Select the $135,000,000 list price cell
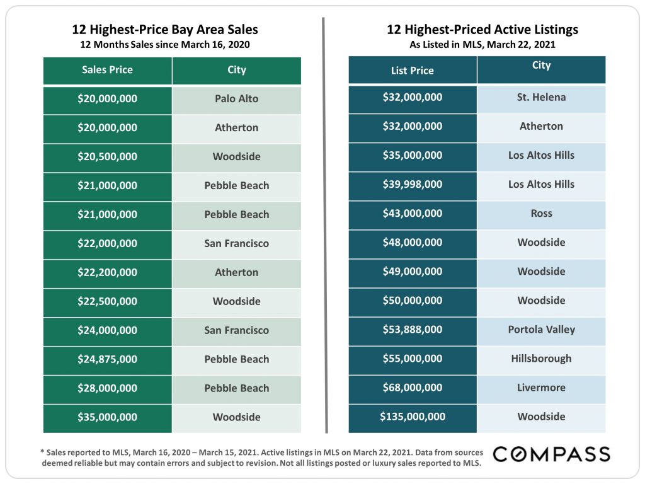 point(413,418)
